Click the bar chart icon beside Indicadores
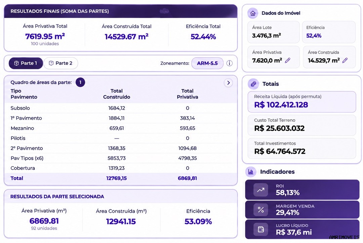The height and width of the screenshot is (243, 363). (x=251, y=172)
